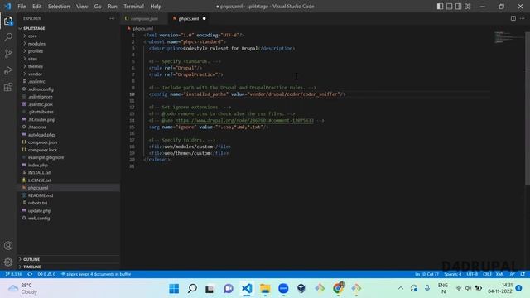Open the Run menu

pyautogui.click(x=113, y=7)
